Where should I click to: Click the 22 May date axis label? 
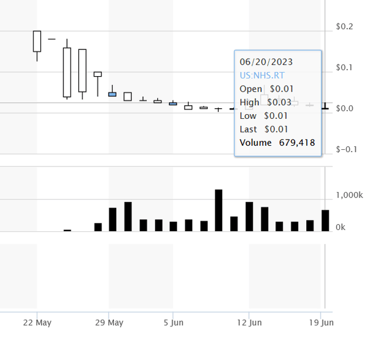click(37, 323)
